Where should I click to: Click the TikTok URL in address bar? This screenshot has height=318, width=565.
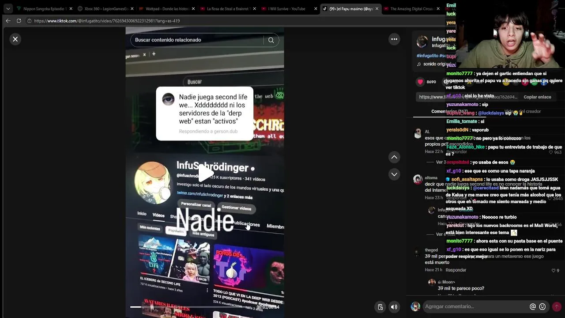point(107,21)
